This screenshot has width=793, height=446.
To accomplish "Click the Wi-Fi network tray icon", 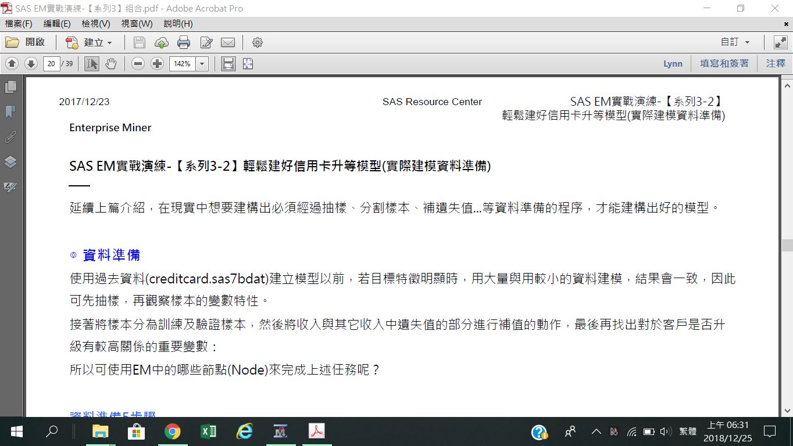I will click(x=632, y=431).
